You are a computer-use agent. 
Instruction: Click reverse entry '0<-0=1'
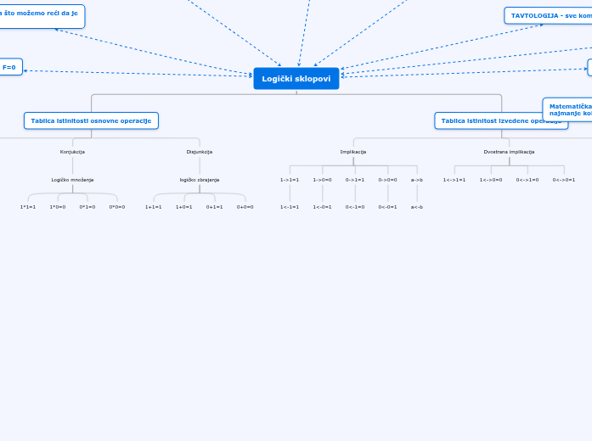pyautogui.click(x=388, y=207)
